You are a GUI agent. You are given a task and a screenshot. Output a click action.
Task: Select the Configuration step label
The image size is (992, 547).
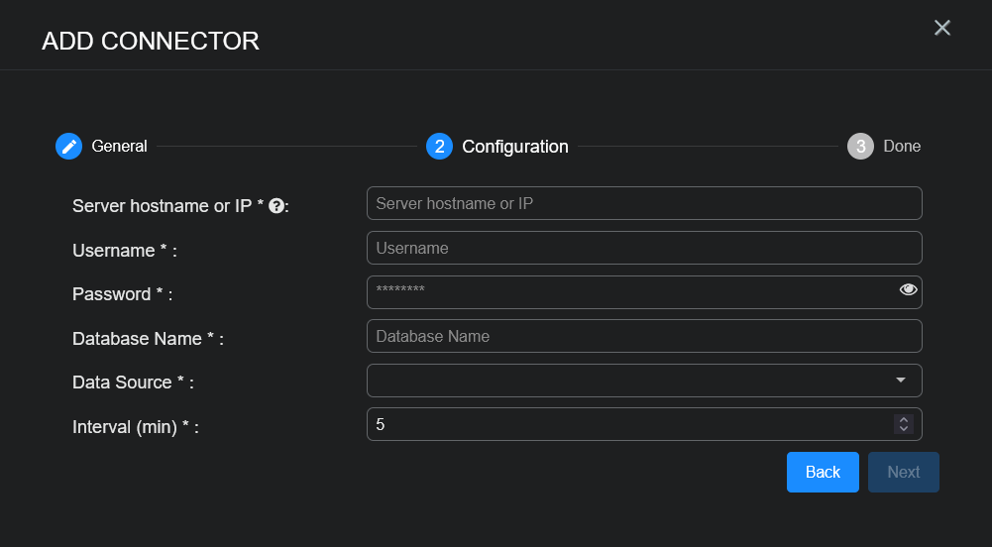coord(515,147)
